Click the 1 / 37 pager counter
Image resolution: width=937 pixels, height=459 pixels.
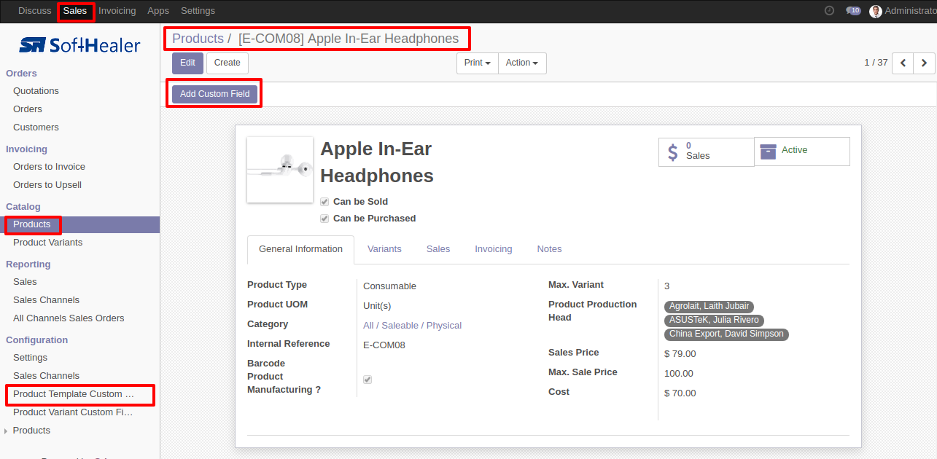[876, 63]
